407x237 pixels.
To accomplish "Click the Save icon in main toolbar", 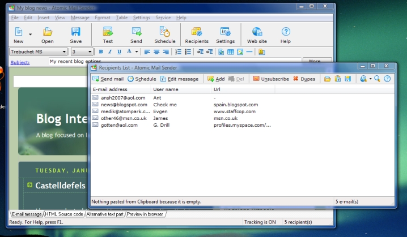I will coord(76,35).
